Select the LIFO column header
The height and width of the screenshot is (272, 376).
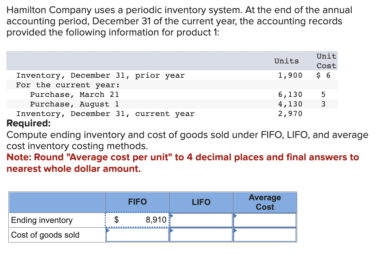coord(201,202)
